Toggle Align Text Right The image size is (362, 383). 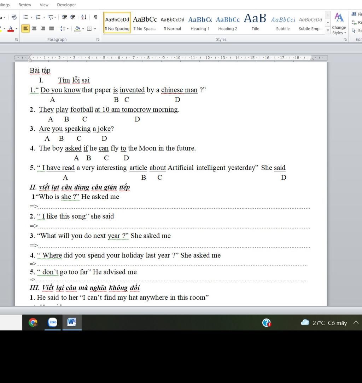[43, 29]
